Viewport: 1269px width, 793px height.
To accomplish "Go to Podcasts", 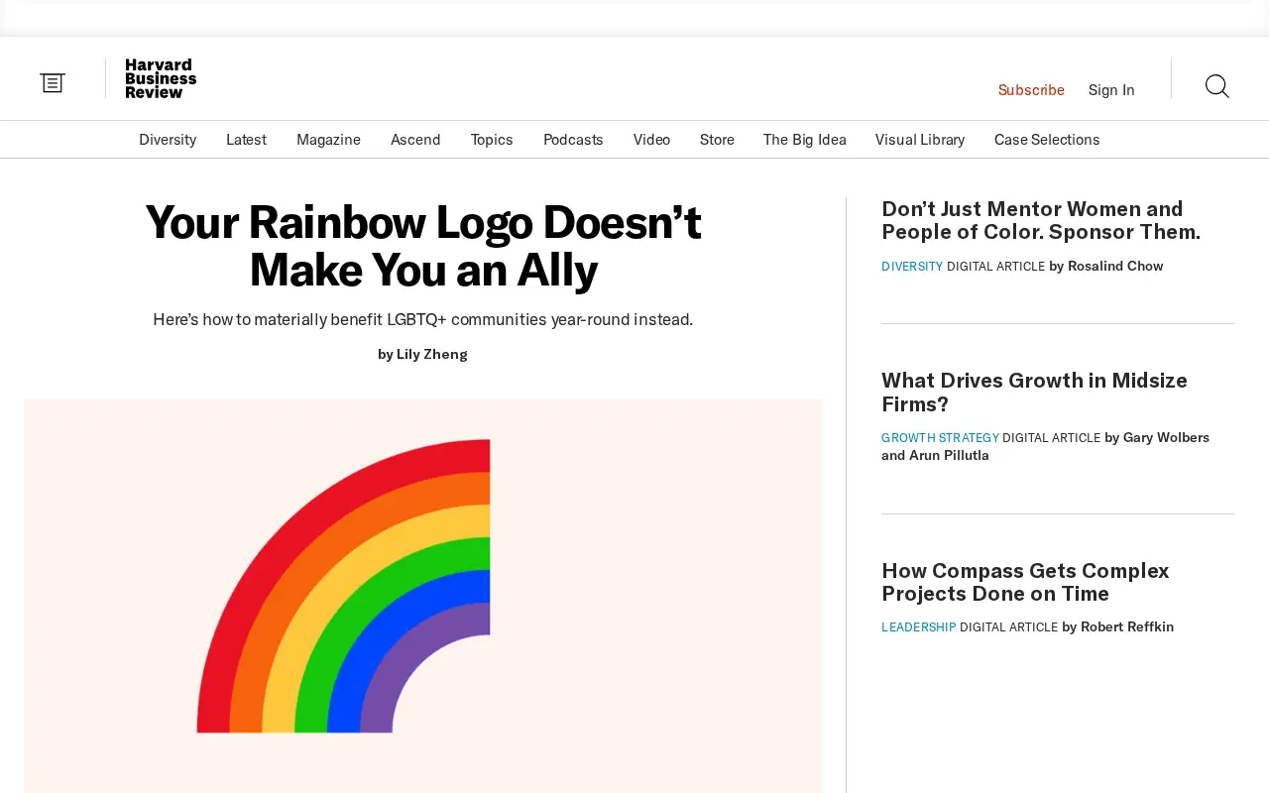I will tap(573, 140).
